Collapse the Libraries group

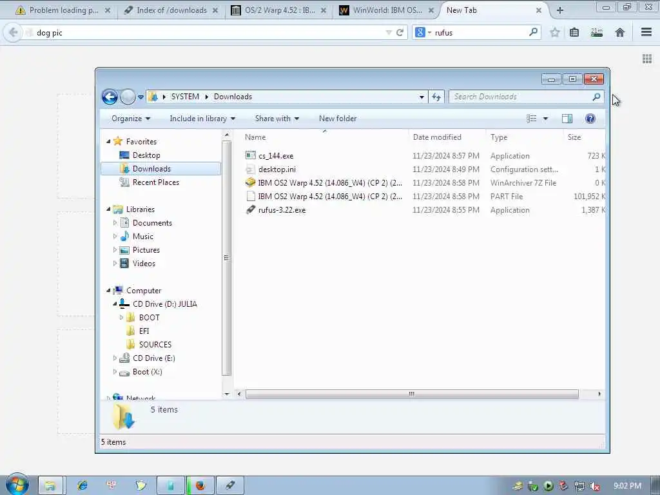(108, 209)
